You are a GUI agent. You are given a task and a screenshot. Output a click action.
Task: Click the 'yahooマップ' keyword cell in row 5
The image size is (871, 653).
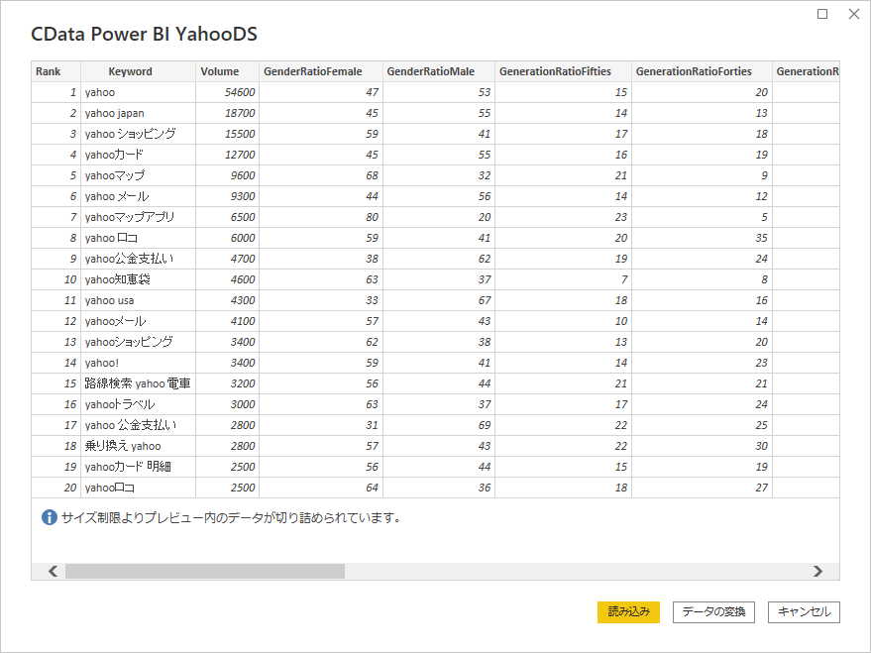pos(139,175)
